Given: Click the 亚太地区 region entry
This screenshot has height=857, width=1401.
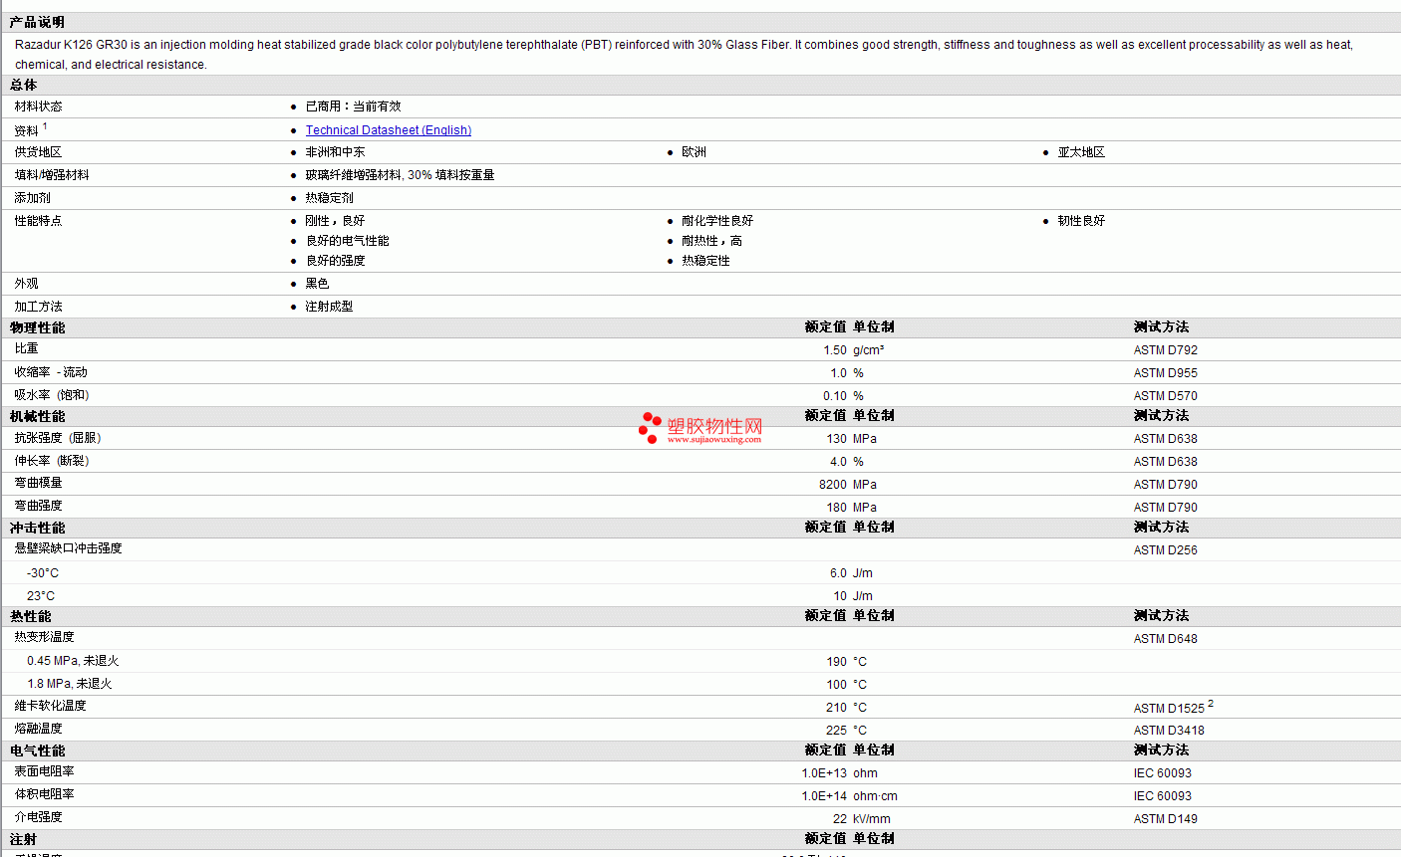Looking at the screenshot, I should (x=1081, y=152).
